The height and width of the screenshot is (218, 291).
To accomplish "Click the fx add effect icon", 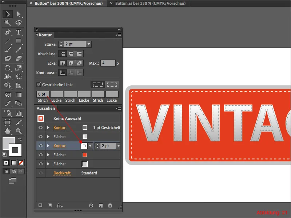I will point(59,206).
